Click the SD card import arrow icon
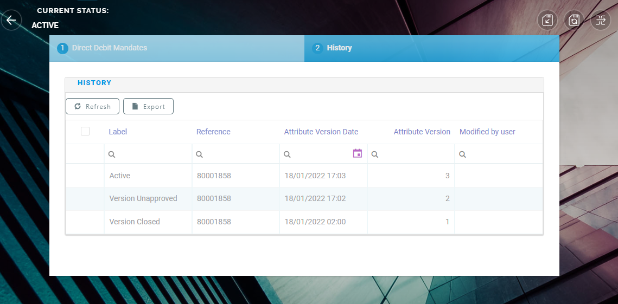The image size is (618, 304). coord(547,21)
